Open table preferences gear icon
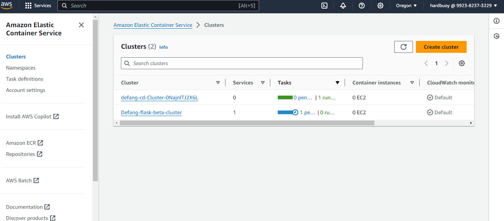The width and height of the screenshot is (504, 221). [462, 63]
